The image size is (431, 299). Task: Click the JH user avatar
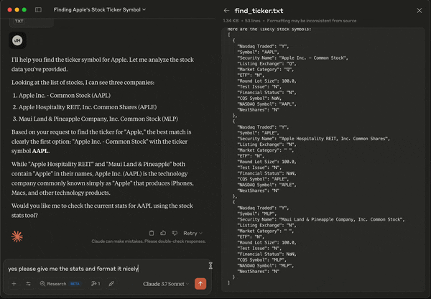(x=17, y=40)
